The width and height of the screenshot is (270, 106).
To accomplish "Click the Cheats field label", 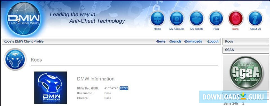I will [83, 98].
